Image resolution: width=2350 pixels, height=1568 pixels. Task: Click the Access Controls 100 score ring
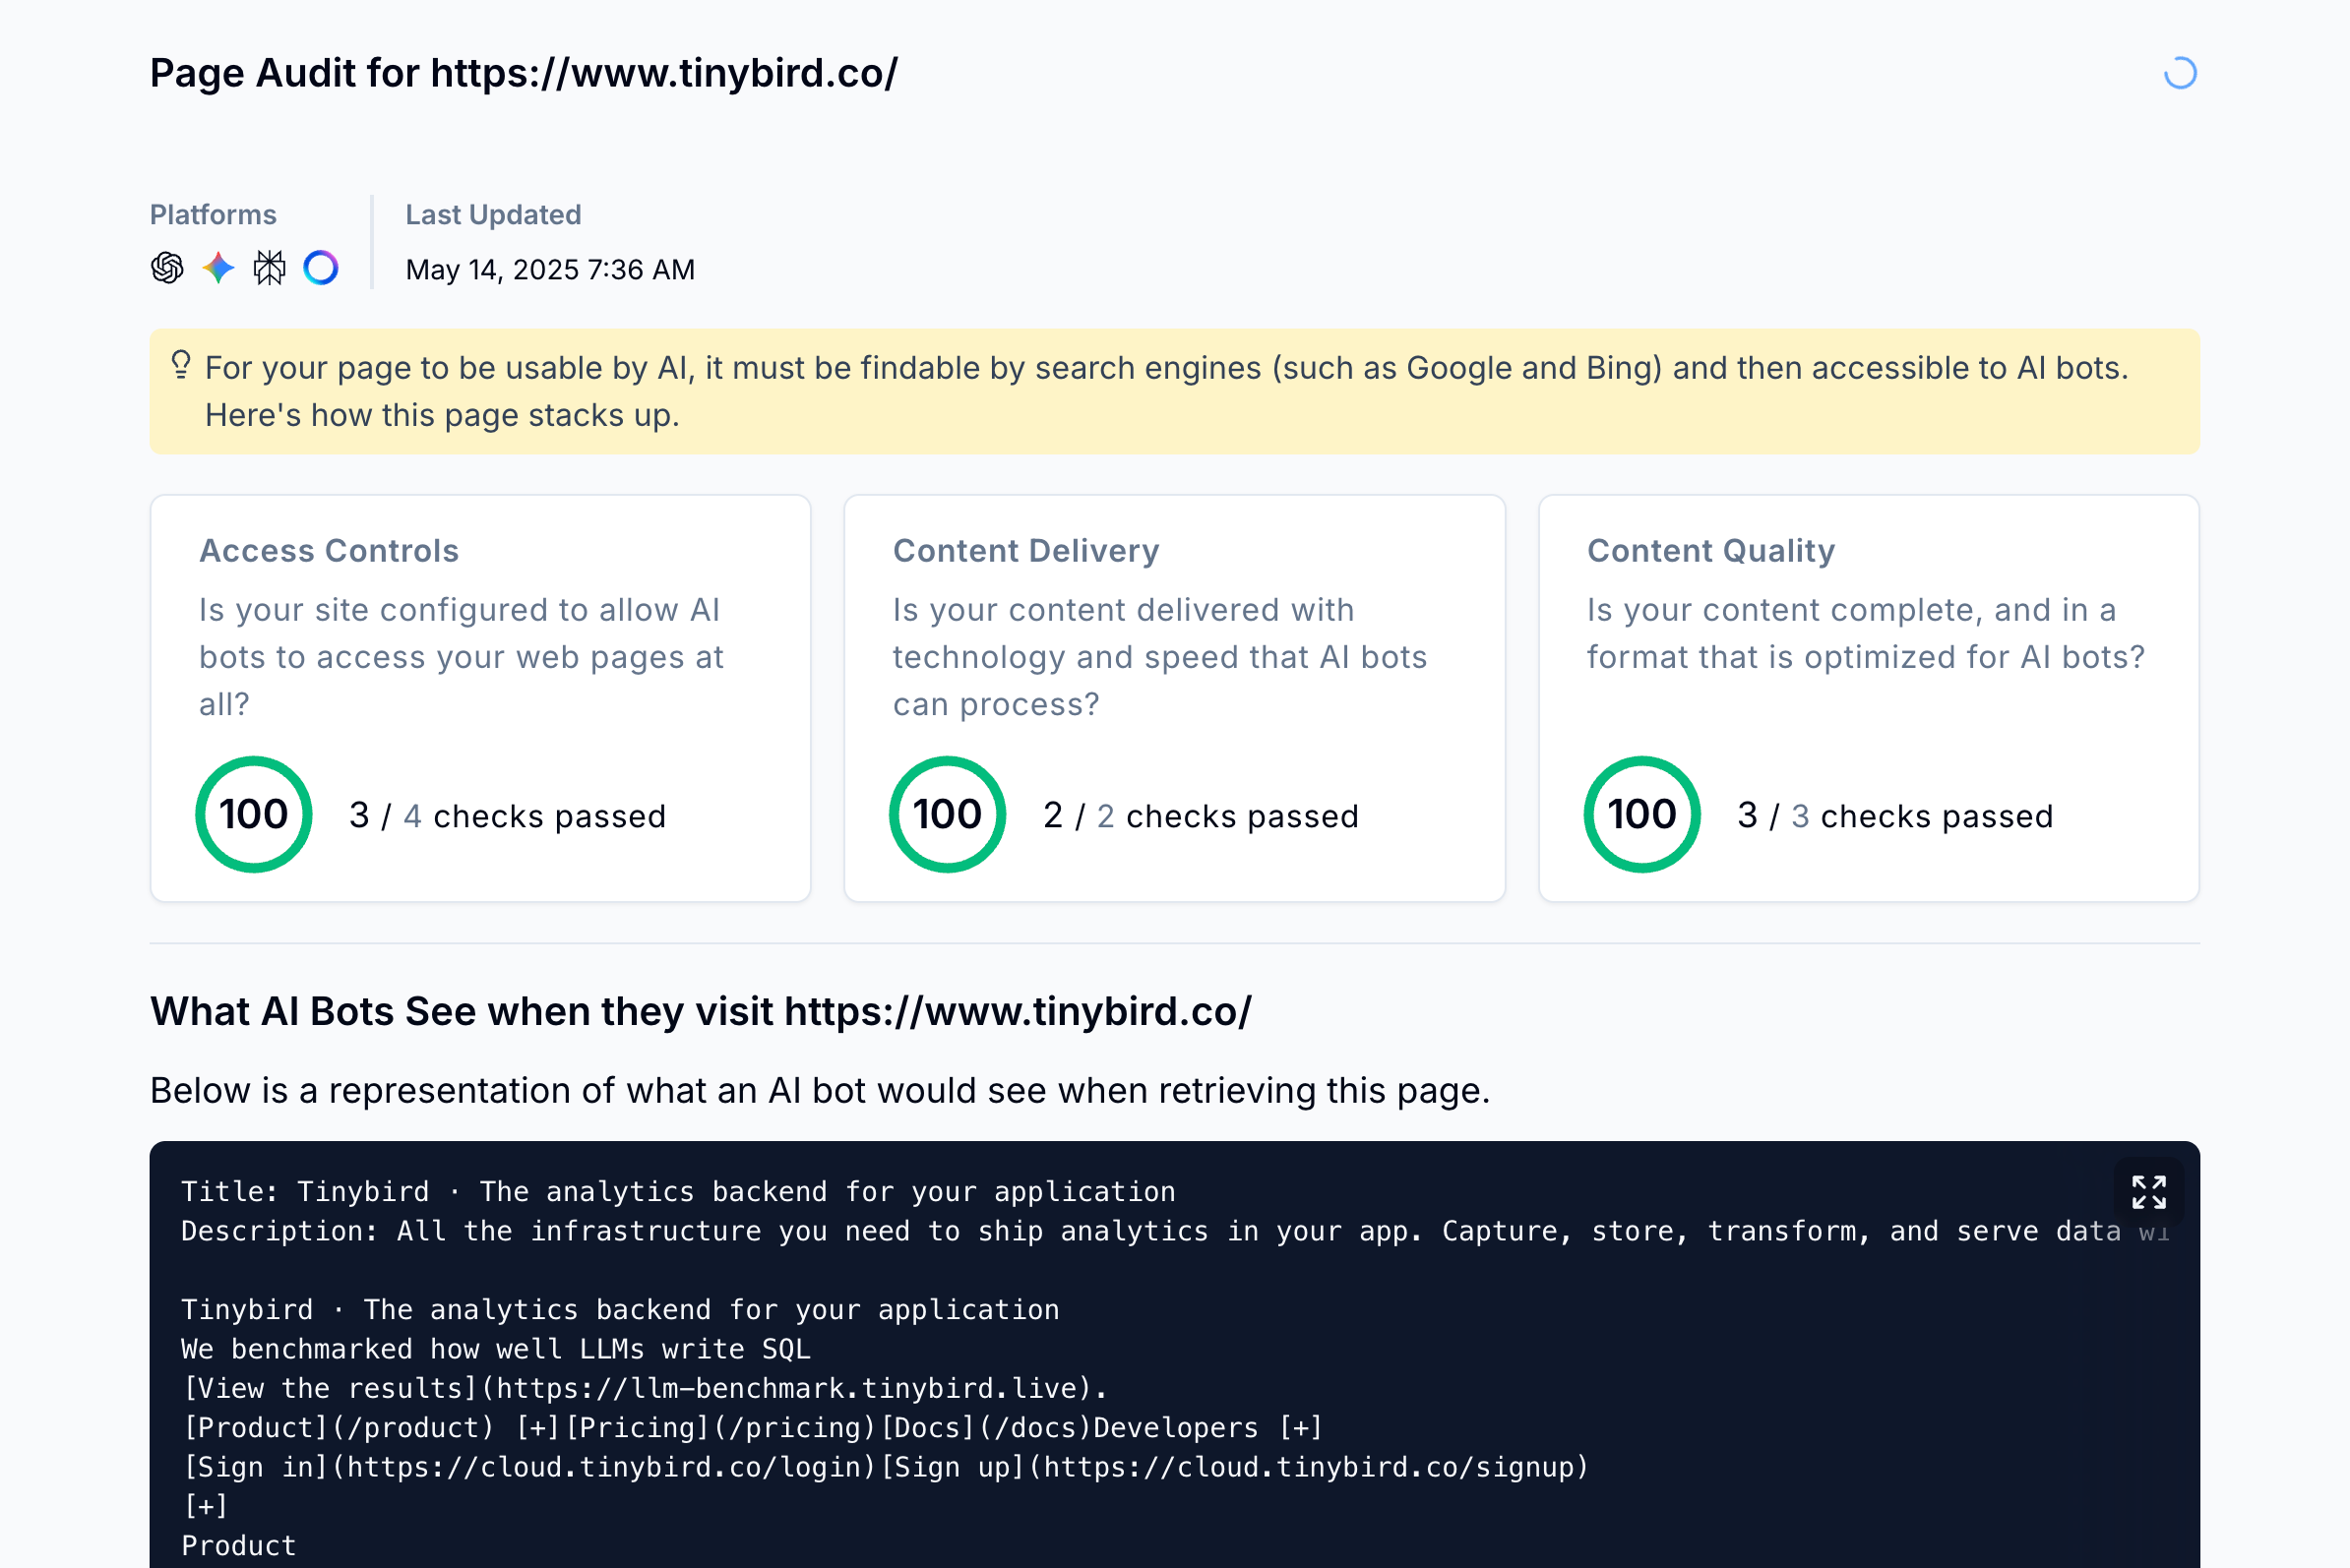254,814
